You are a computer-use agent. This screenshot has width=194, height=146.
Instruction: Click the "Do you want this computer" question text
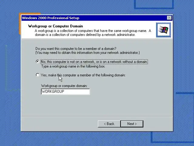(x=76, y=49)
